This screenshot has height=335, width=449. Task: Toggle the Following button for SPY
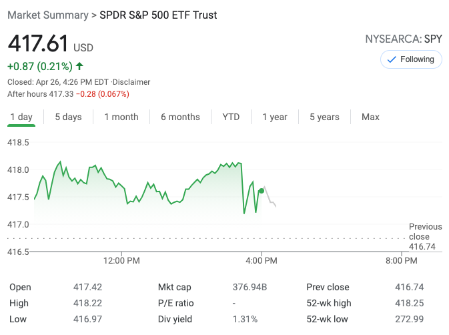(x=410, y=59)
